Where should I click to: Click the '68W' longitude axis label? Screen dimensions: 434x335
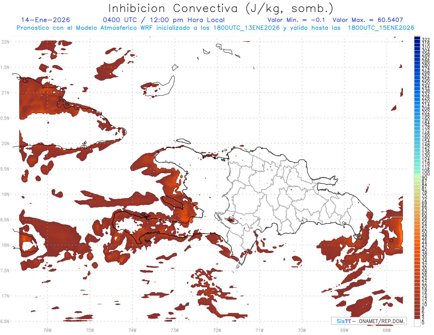tap(386, 330)
